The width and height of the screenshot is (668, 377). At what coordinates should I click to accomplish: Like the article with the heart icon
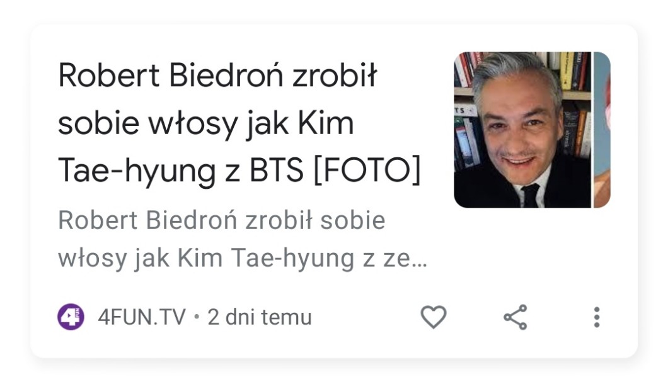tap(434, 317)
